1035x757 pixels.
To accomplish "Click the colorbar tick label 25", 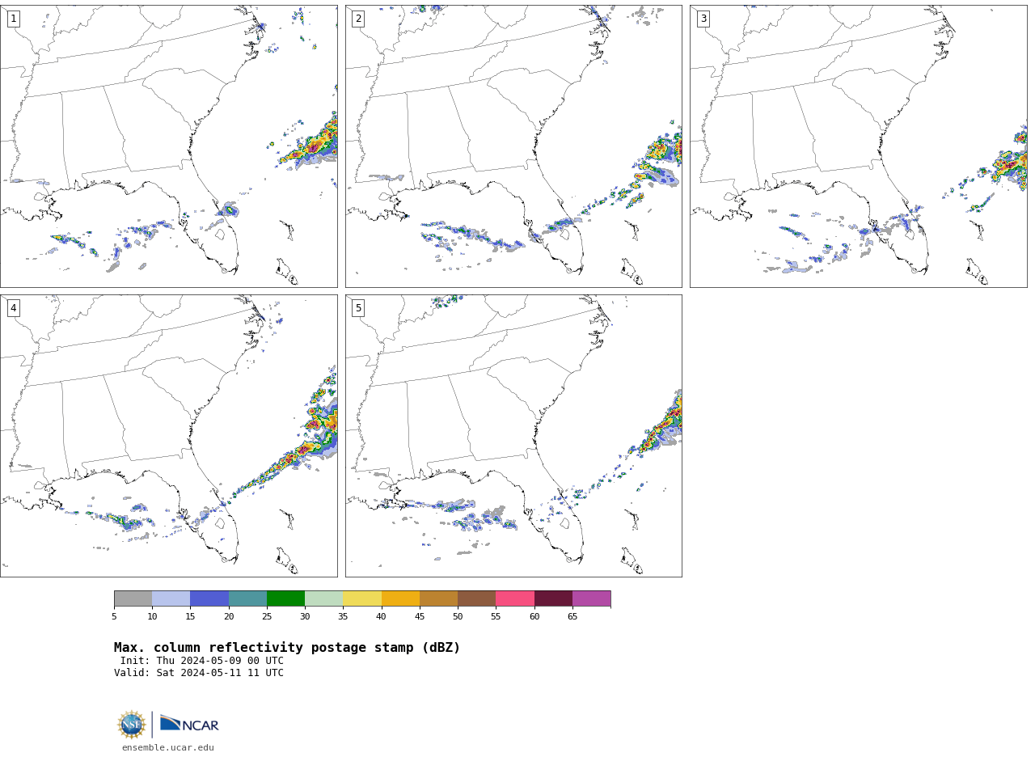I will (x=267, y=617).
